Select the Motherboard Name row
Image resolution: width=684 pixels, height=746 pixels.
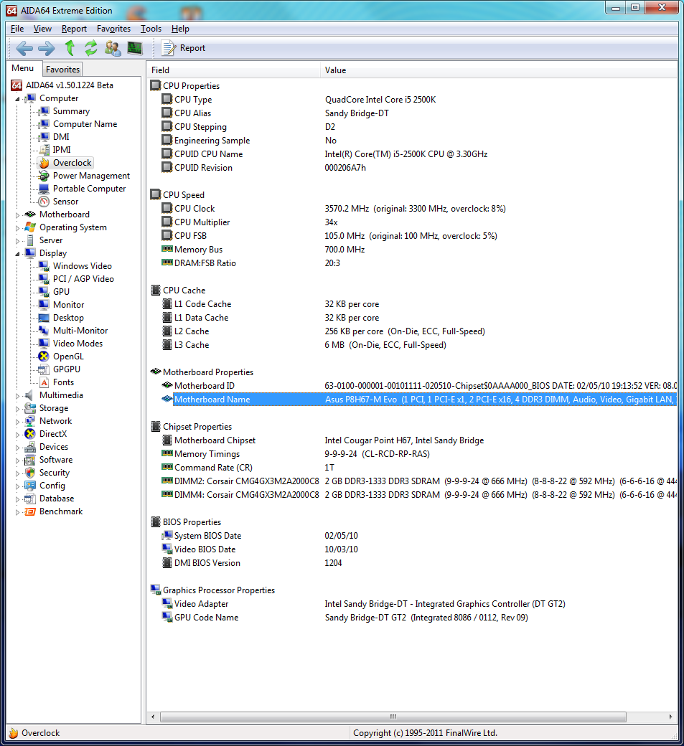419,399
